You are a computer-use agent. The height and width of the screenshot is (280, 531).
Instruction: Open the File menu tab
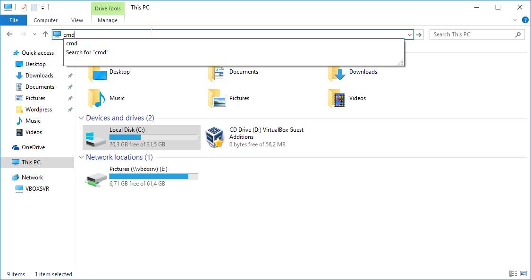tap(14, 20)
